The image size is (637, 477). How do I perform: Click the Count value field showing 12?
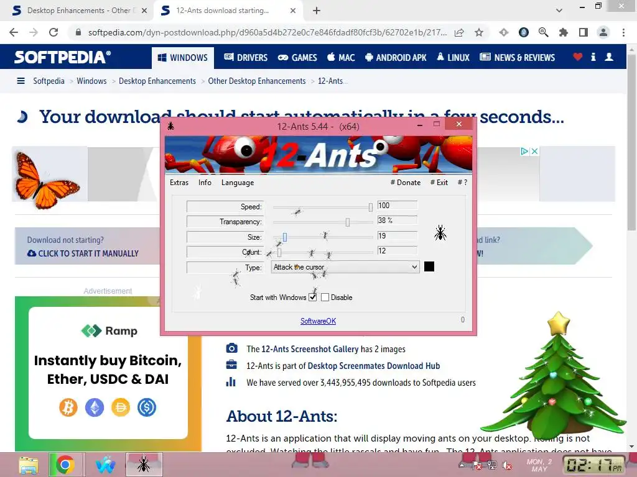pos(397,251)
